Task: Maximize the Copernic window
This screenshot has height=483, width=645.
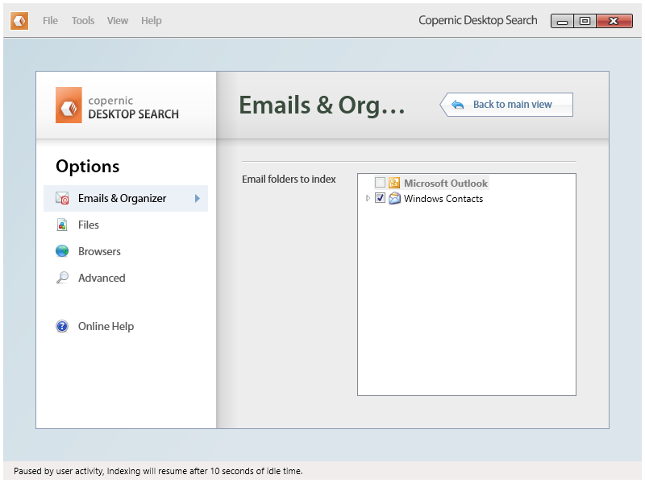Action: click(585, 21)
